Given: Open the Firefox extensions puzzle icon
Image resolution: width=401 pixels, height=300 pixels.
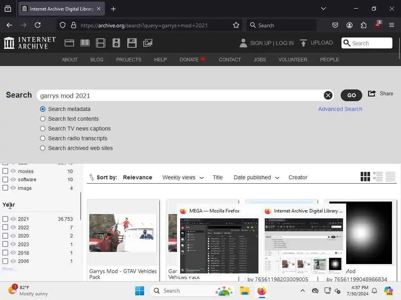Looking at the screenshot, I should coord(363,25).
